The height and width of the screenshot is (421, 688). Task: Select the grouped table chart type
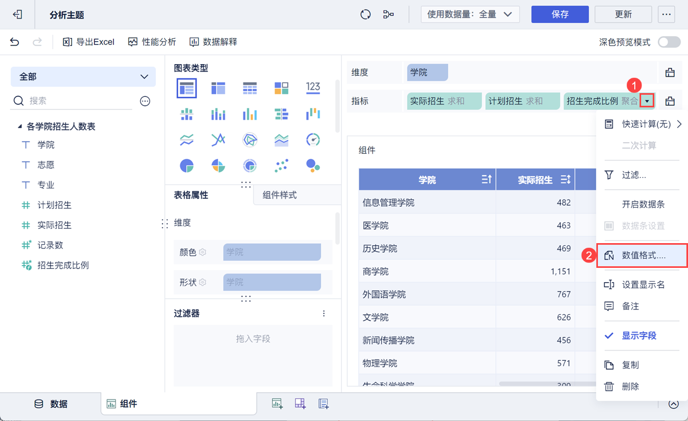[x=187, y=88]
